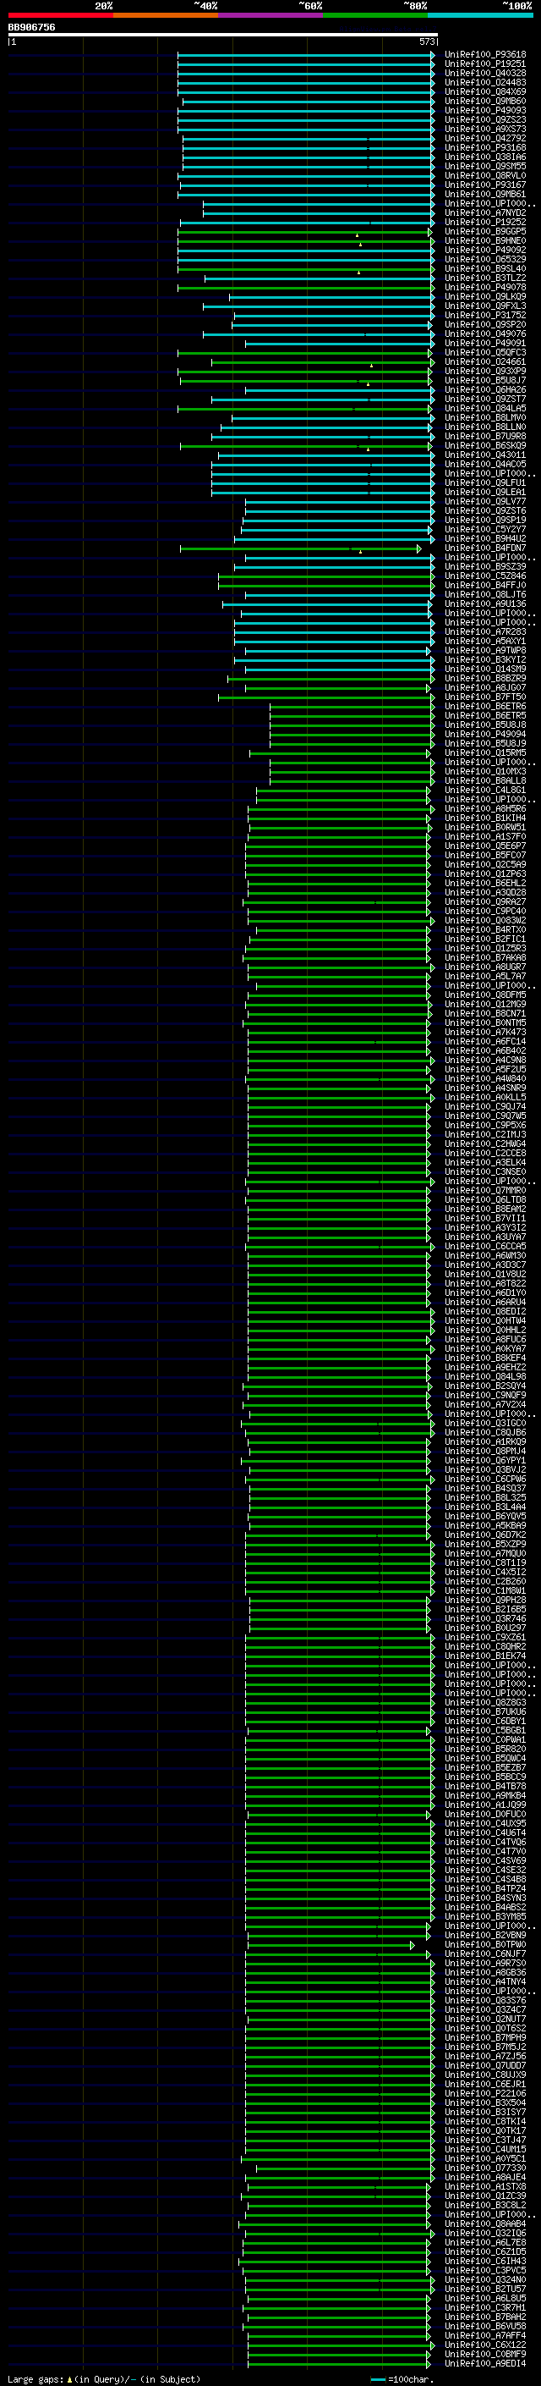Screen dimensions: 541x2386
Task: Select the UniRef100_A9EDI4 label
Action: (x=484, y=2362)
